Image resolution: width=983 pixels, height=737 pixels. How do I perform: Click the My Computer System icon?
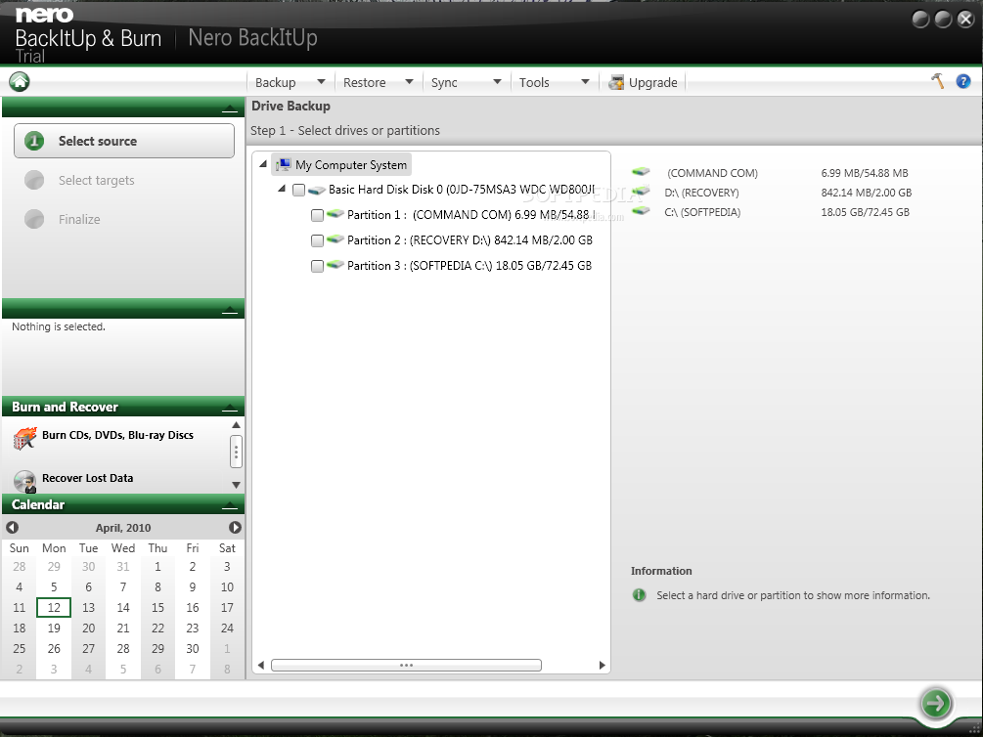(284, 165)
